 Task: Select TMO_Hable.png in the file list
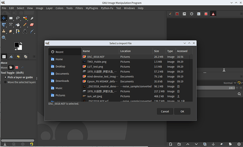click(x=96, y=61)
